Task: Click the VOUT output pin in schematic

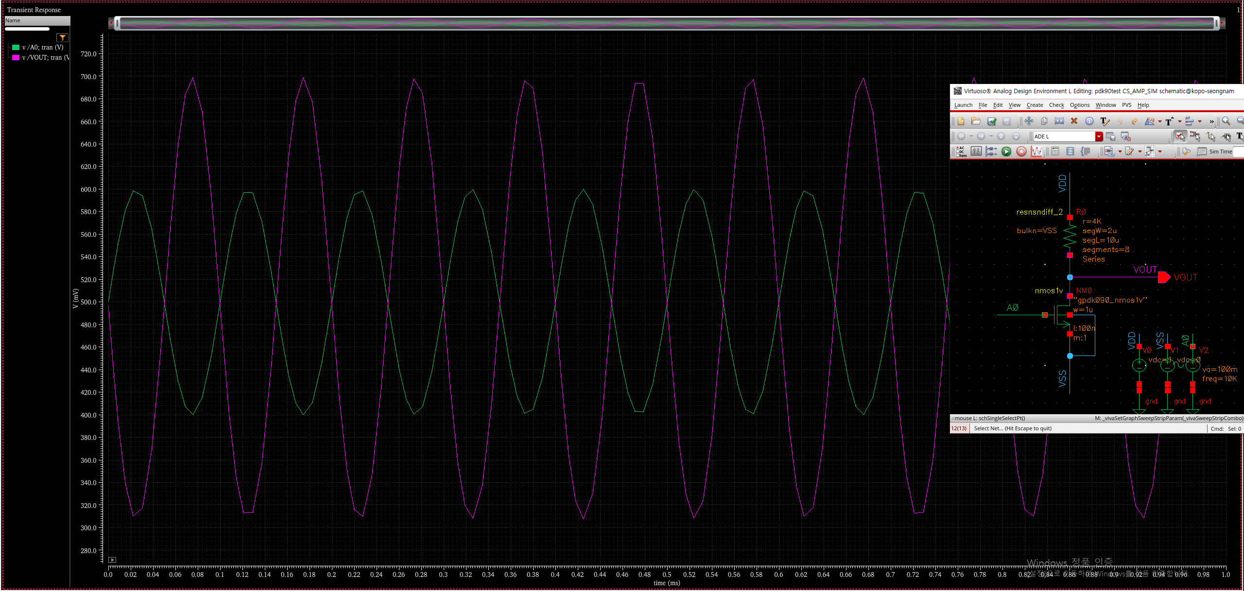Action: 1164,277
